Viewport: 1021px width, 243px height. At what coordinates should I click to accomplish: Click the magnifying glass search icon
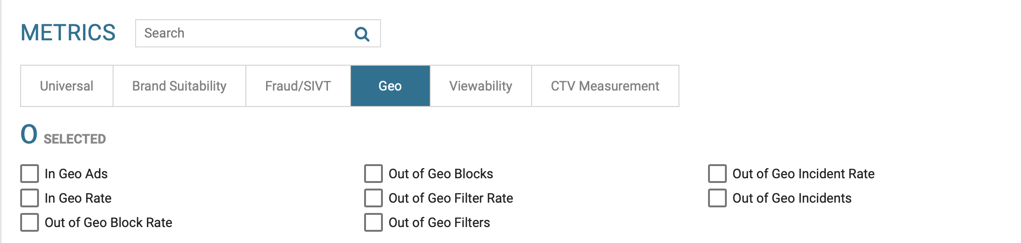point(362,34)
